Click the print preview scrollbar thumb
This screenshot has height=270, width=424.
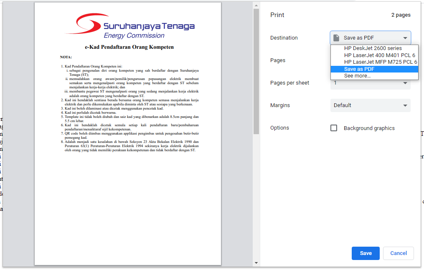(x=256, y=72)
